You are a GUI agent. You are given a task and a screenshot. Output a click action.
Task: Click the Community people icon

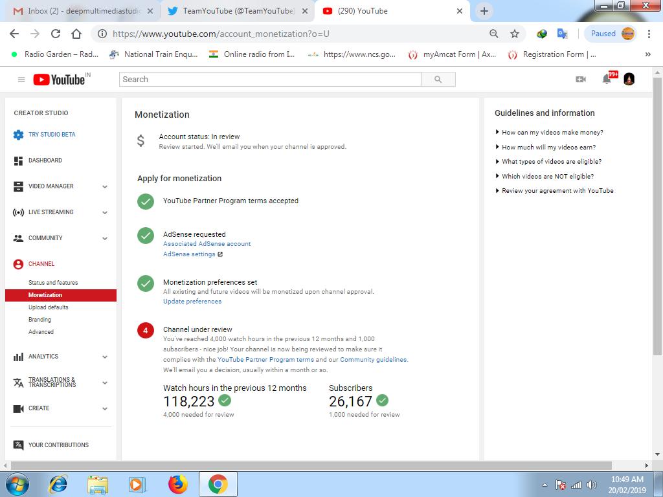coord(18,238)
